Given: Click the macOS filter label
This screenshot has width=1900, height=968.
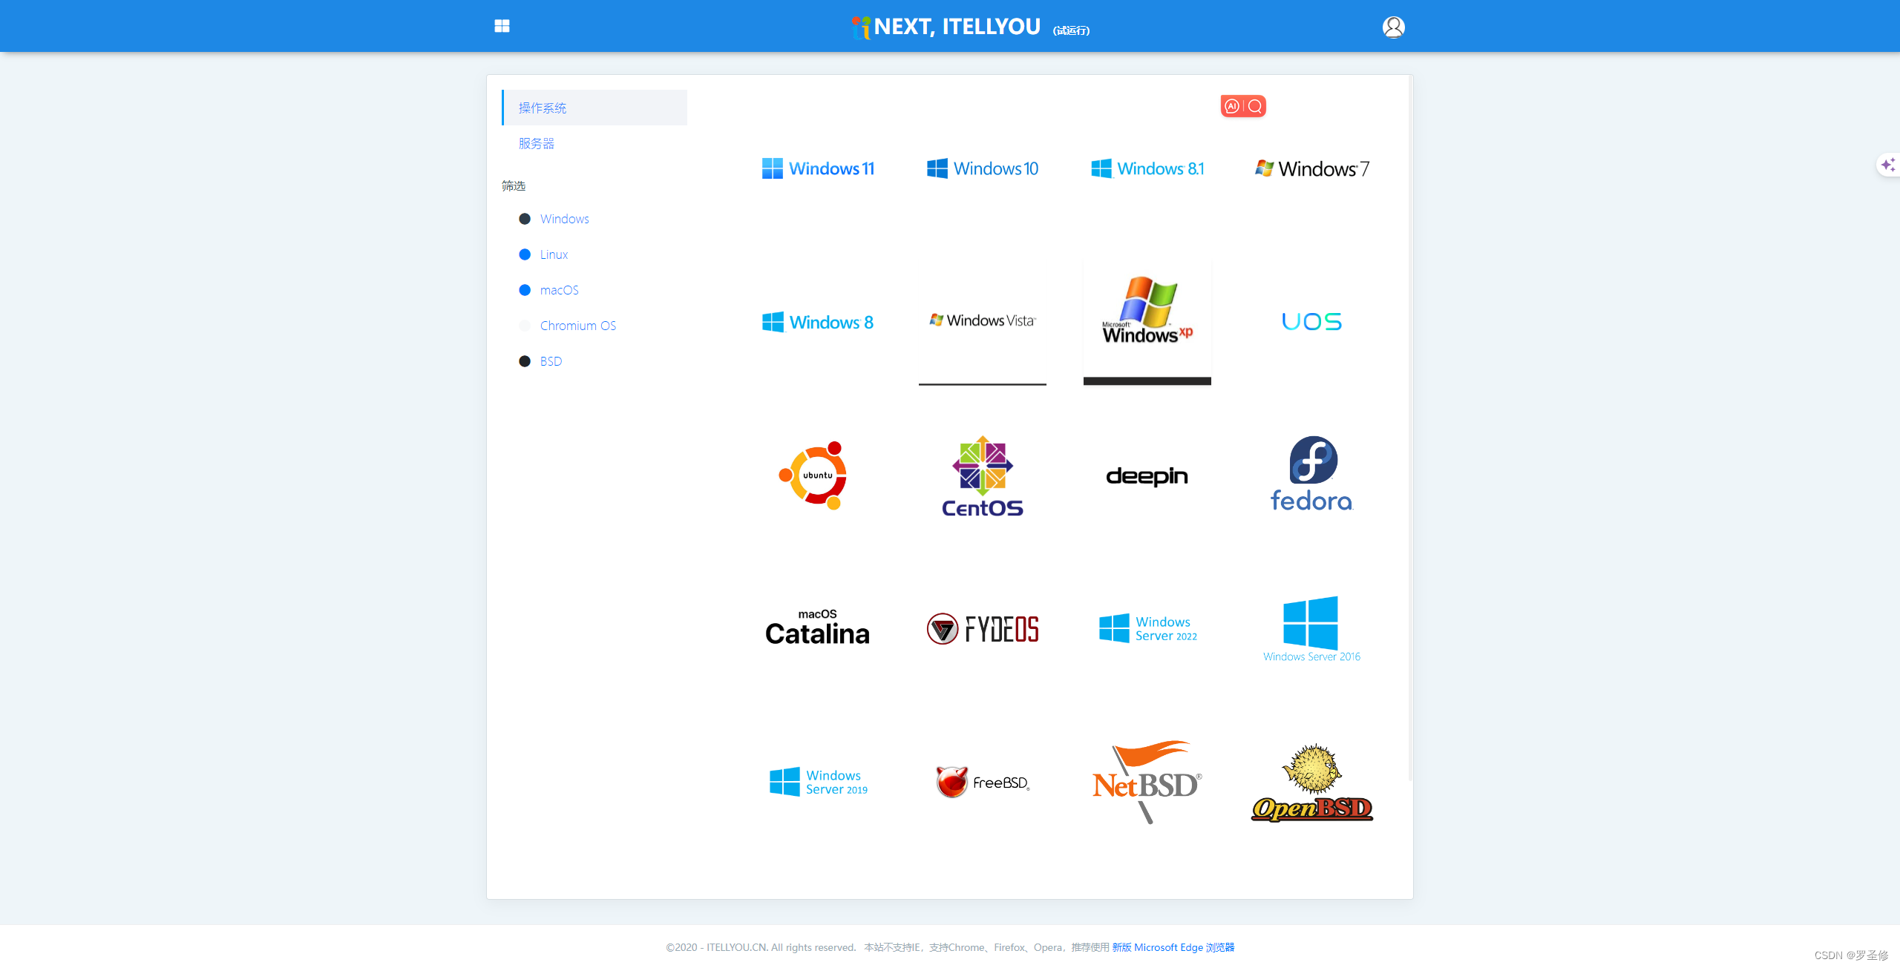Looking at the screenshot, I should coord(559,290).
